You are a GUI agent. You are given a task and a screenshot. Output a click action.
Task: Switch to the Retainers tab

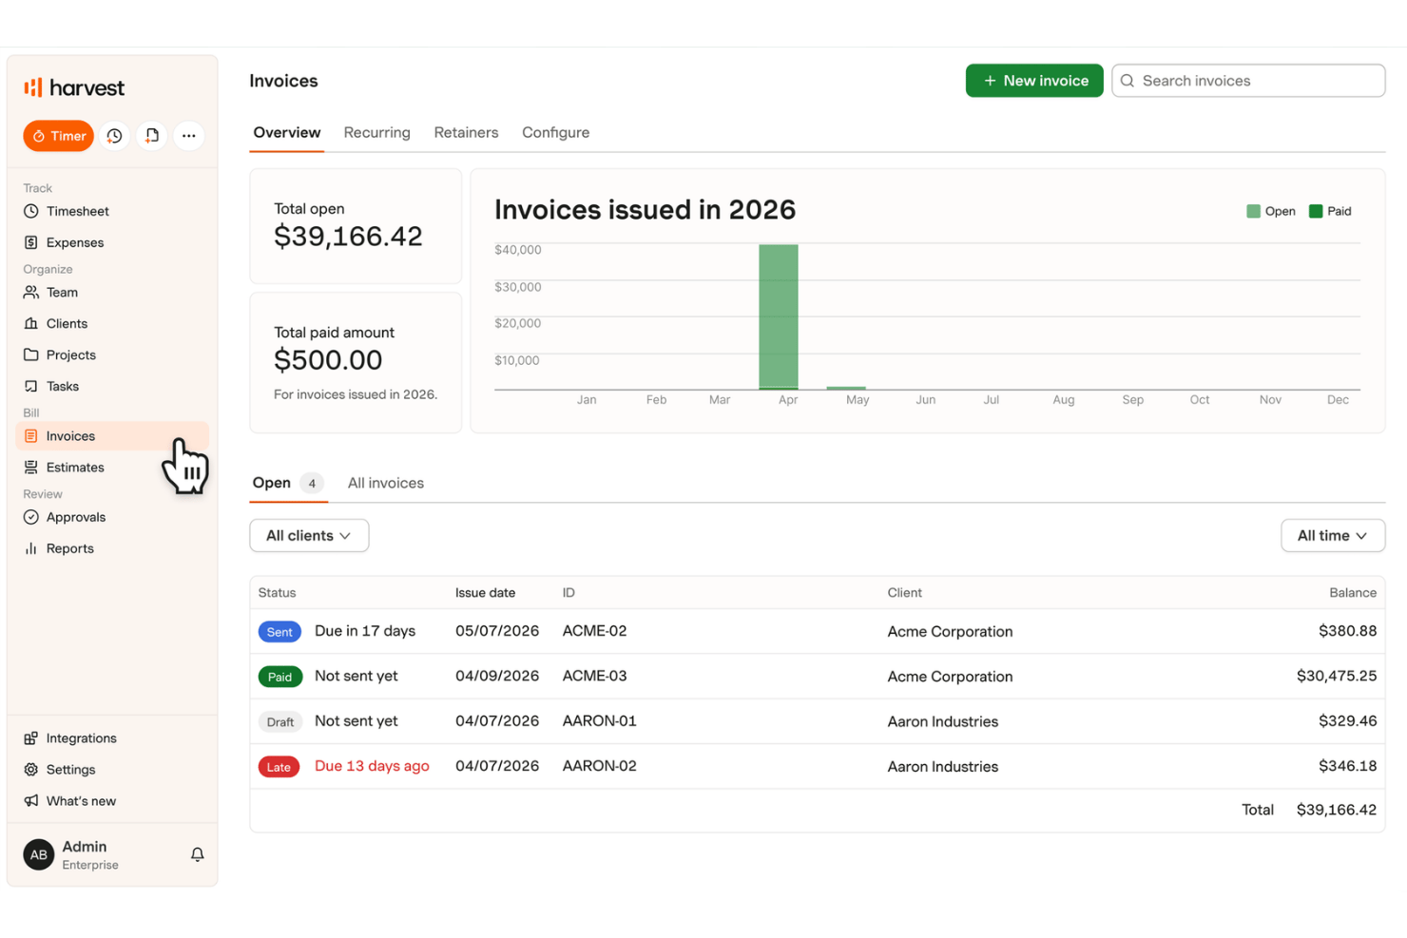point(466,133)
